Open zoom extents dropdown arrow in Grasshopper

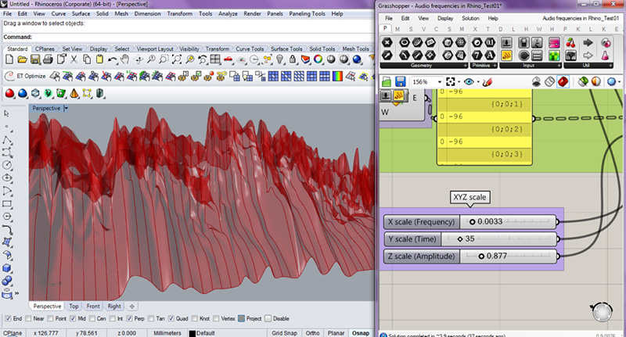pos(459,82)
